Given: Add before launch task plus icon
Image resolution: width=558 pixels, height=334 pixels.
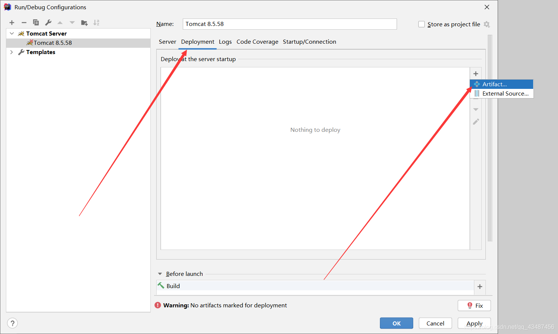Looking at the screenshot, I should pyautogui.click(x=480, y=287).
